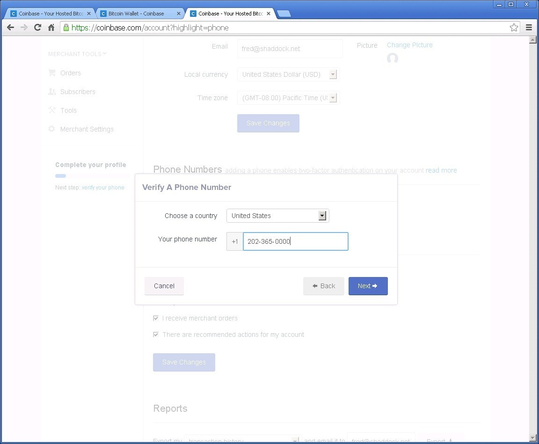Click the 'verify your phone' link
539x444 pixels.
[x=103, y=187]
